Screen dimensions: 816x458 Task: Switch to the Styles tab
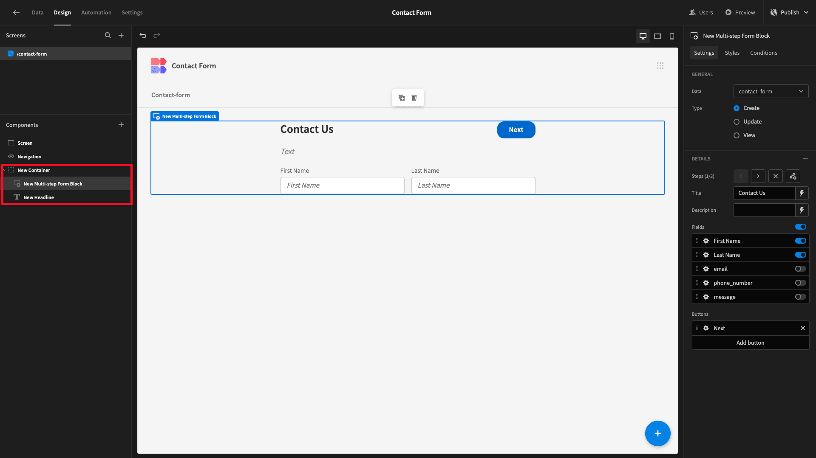pyautogui.click(x=732, y=53)
